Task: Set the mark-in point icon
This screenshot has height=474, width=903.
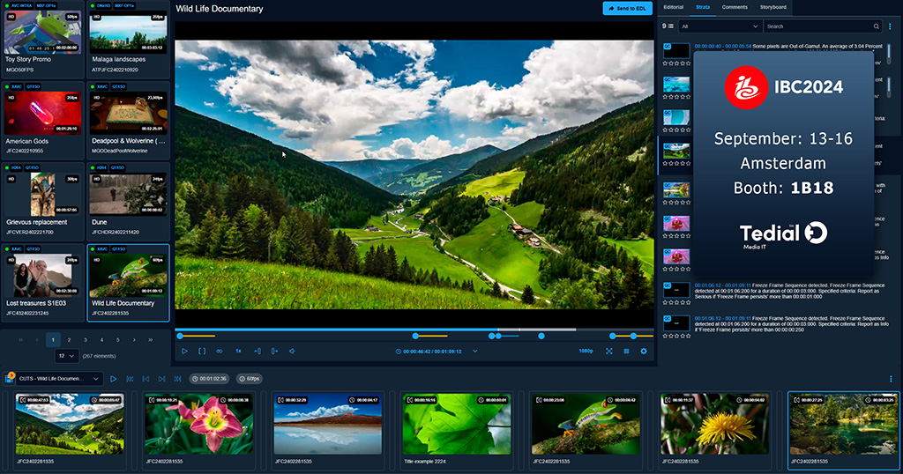Action: tap(257, 351)
